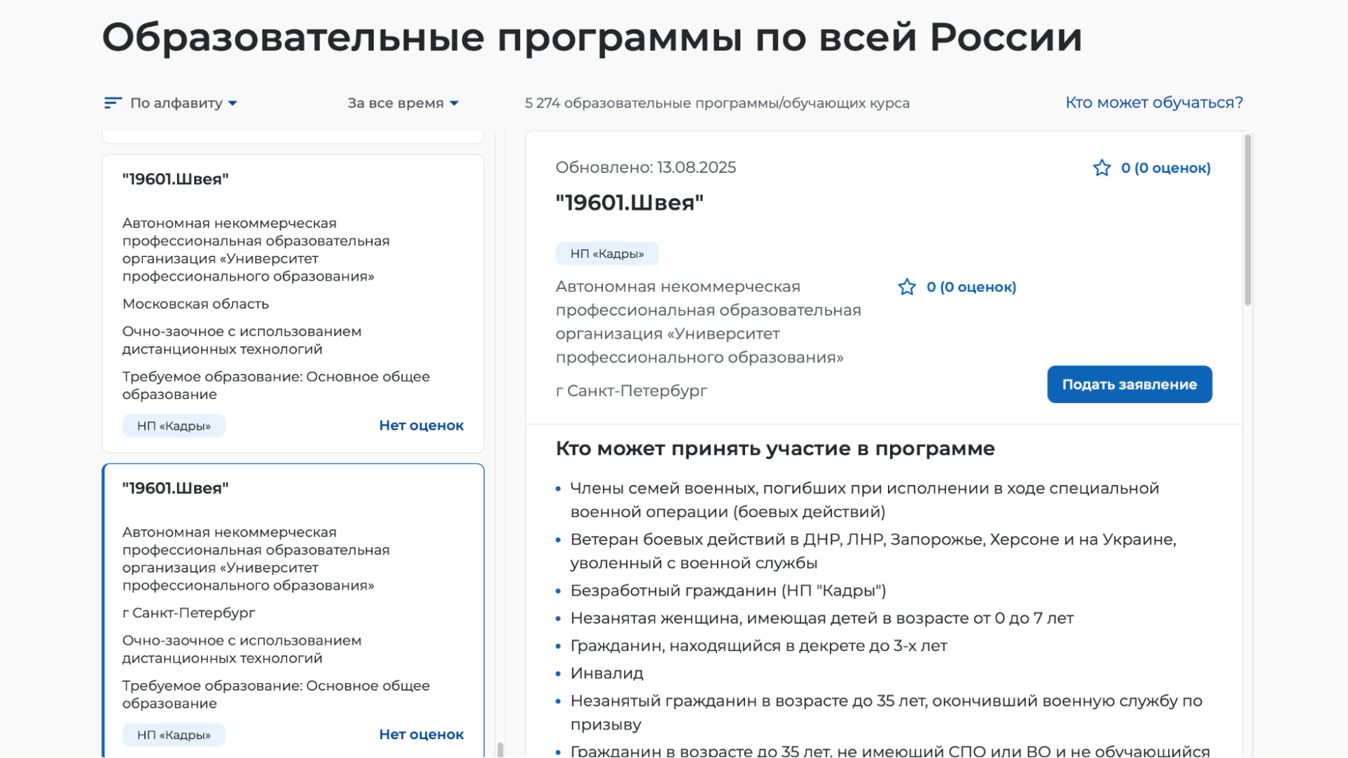The height and width of the screenshot is (758, 1348).
Task: Click the Члены семей военных list item
Action: [865, 500]
